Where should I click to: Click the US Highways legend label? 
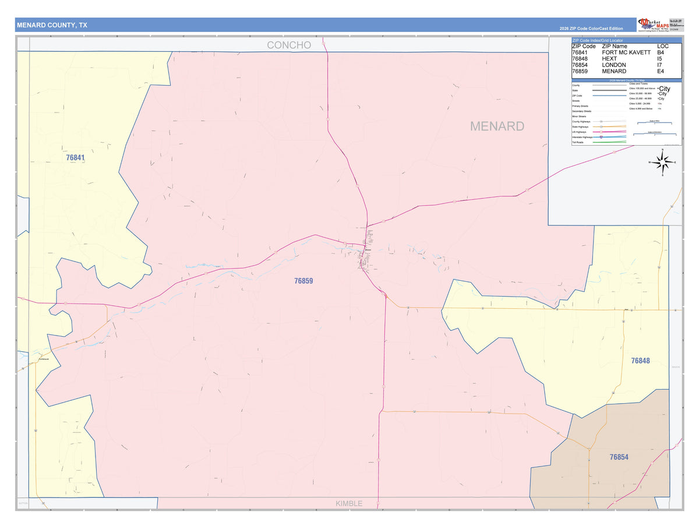click(579, 132)
